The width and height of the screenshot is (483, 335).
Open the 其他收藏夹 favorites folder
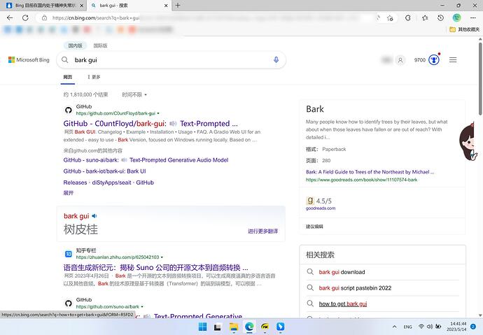click(x=465, y=29)
